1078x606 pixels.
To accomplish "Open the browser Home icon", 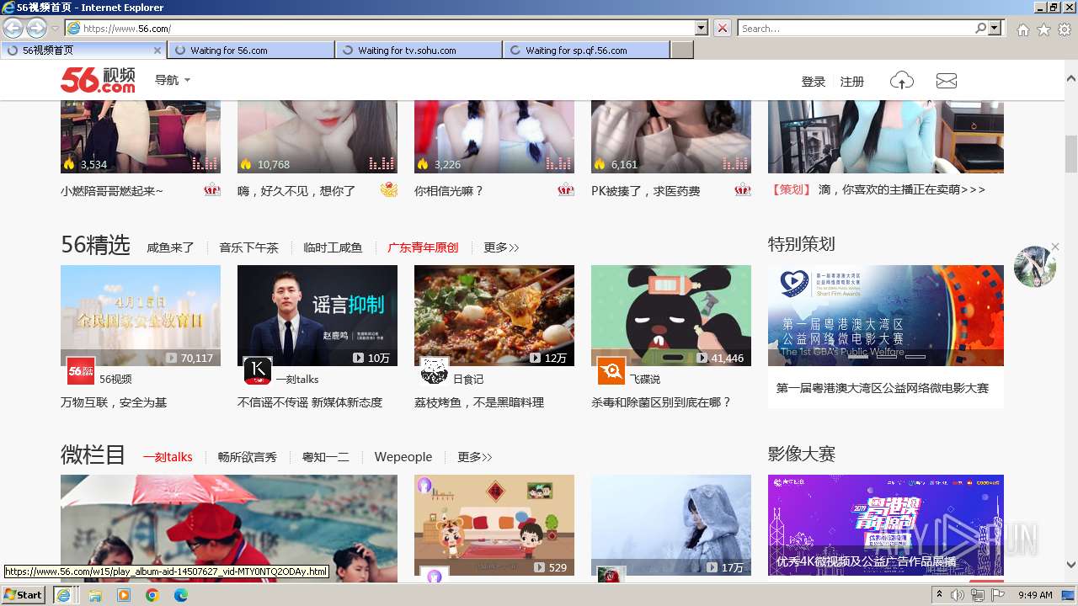I will pyautogui.click(x=1022, y=29).
